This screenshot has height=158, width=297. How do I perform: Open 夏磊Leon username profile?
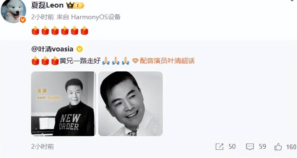point(47,5)
